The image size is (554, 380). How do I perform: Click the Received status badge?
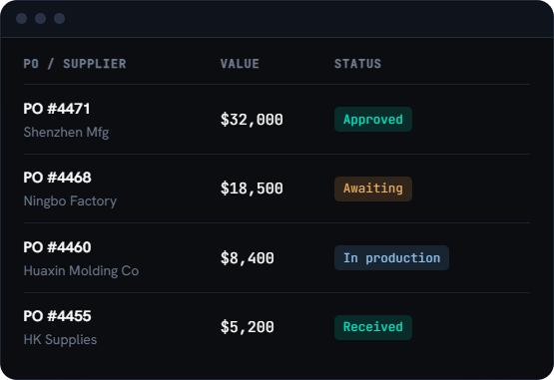click(x=373, y=327)
